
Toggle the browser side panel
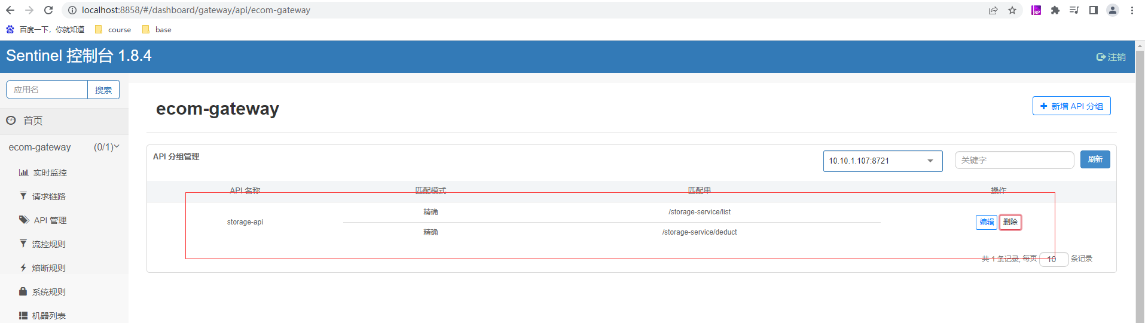[1094, 10]
